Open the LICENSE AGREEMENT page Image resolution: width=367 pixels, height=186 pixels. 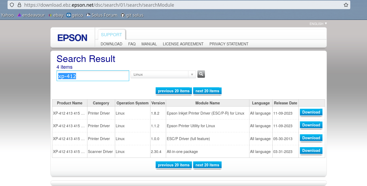tap(183, 44)
